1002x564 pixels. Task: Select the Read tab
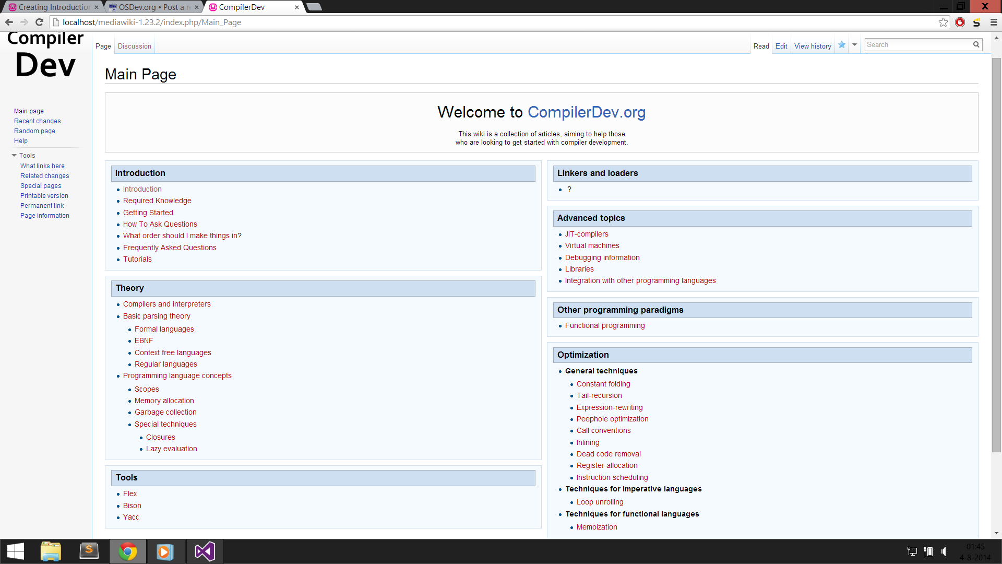pos(761,46)
